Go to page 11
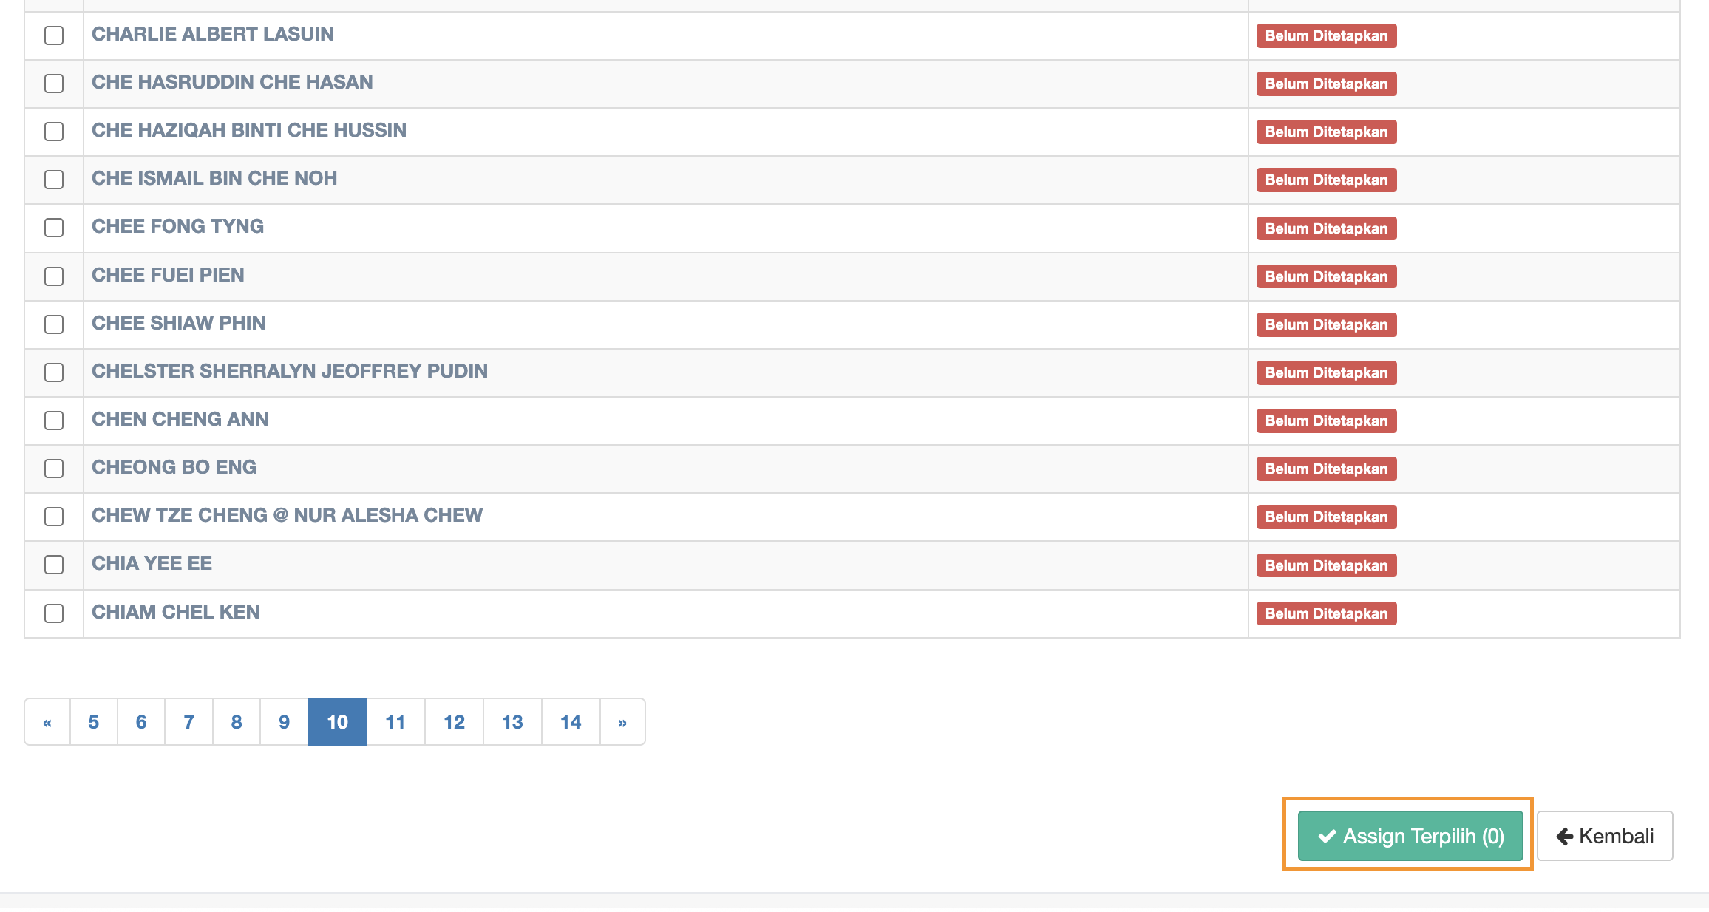Viewport: 1709px width, 912px height. 395,722
